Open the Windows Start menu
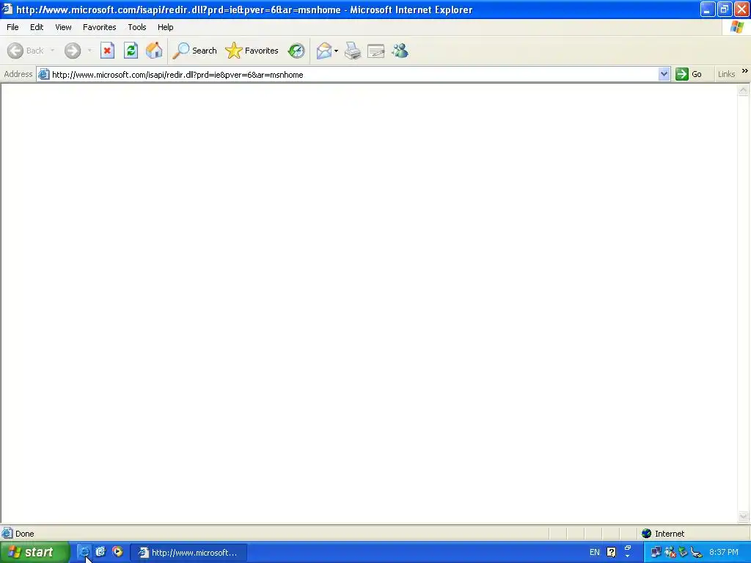The width and height of the screenshot is (751, 563). (x=34, y=553)
